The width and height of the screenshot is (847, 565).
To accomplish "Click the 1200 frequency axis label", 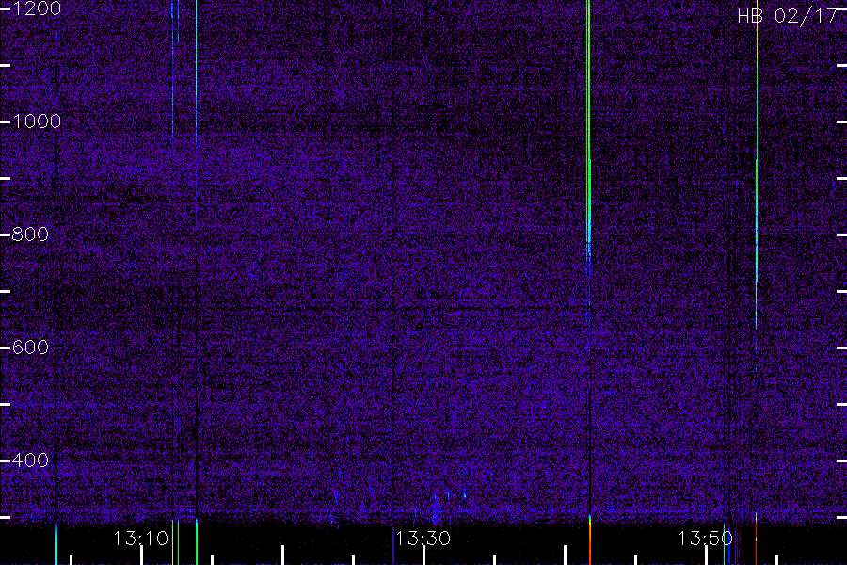I will (x=37, y=8).
